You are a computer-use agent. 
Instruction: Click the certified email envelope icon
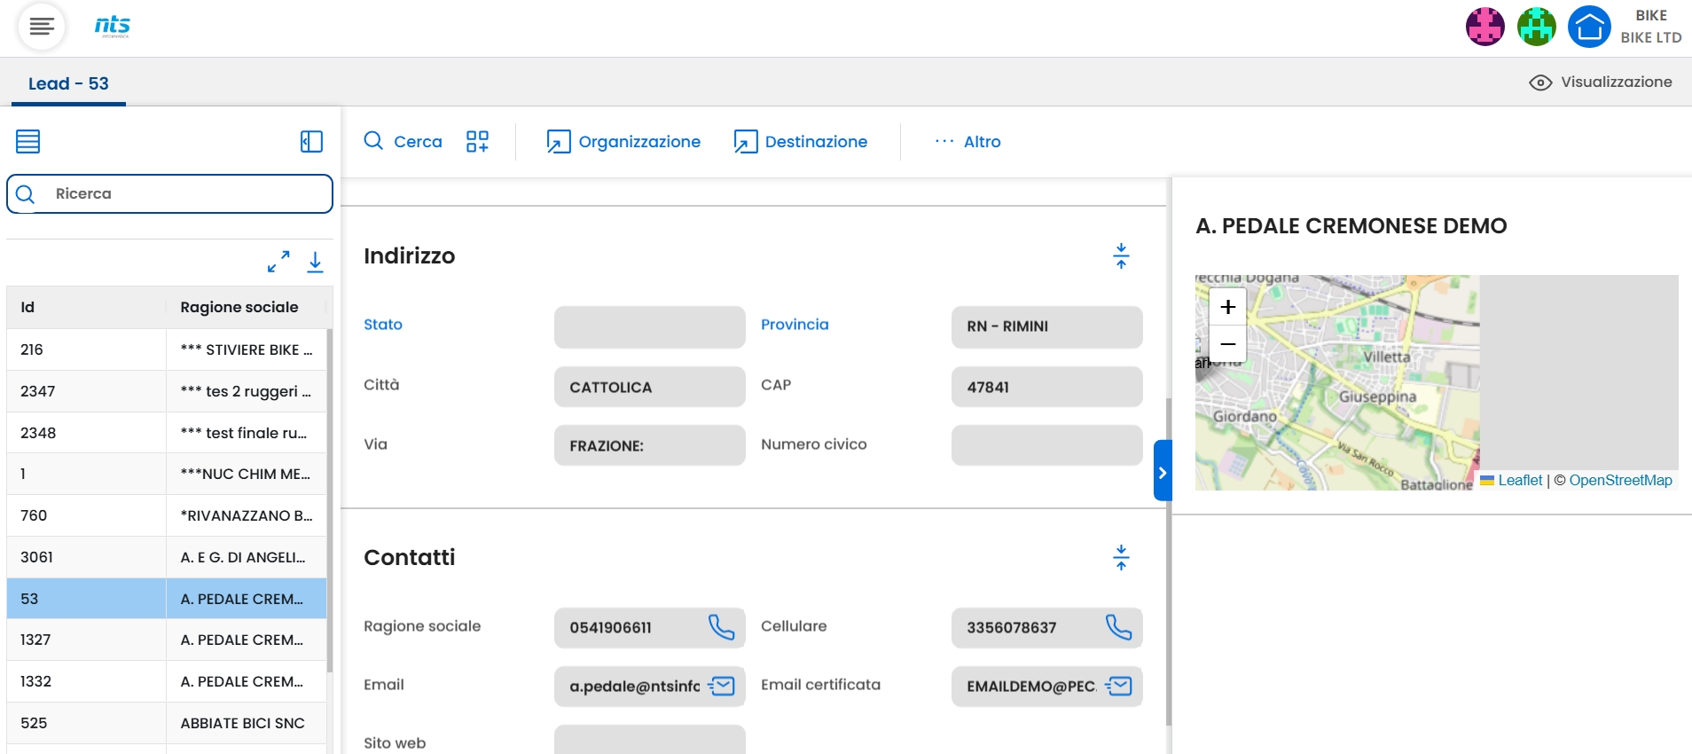[x=1119, y=686]
